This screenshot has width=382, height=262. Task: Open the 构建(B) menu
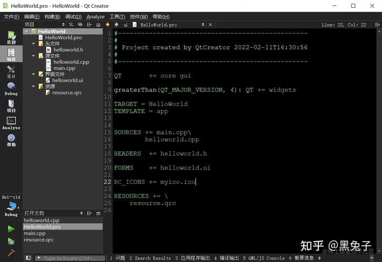tap(52, 17)
